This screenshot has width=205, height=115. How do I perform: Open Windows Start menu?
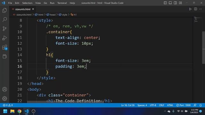5,111
